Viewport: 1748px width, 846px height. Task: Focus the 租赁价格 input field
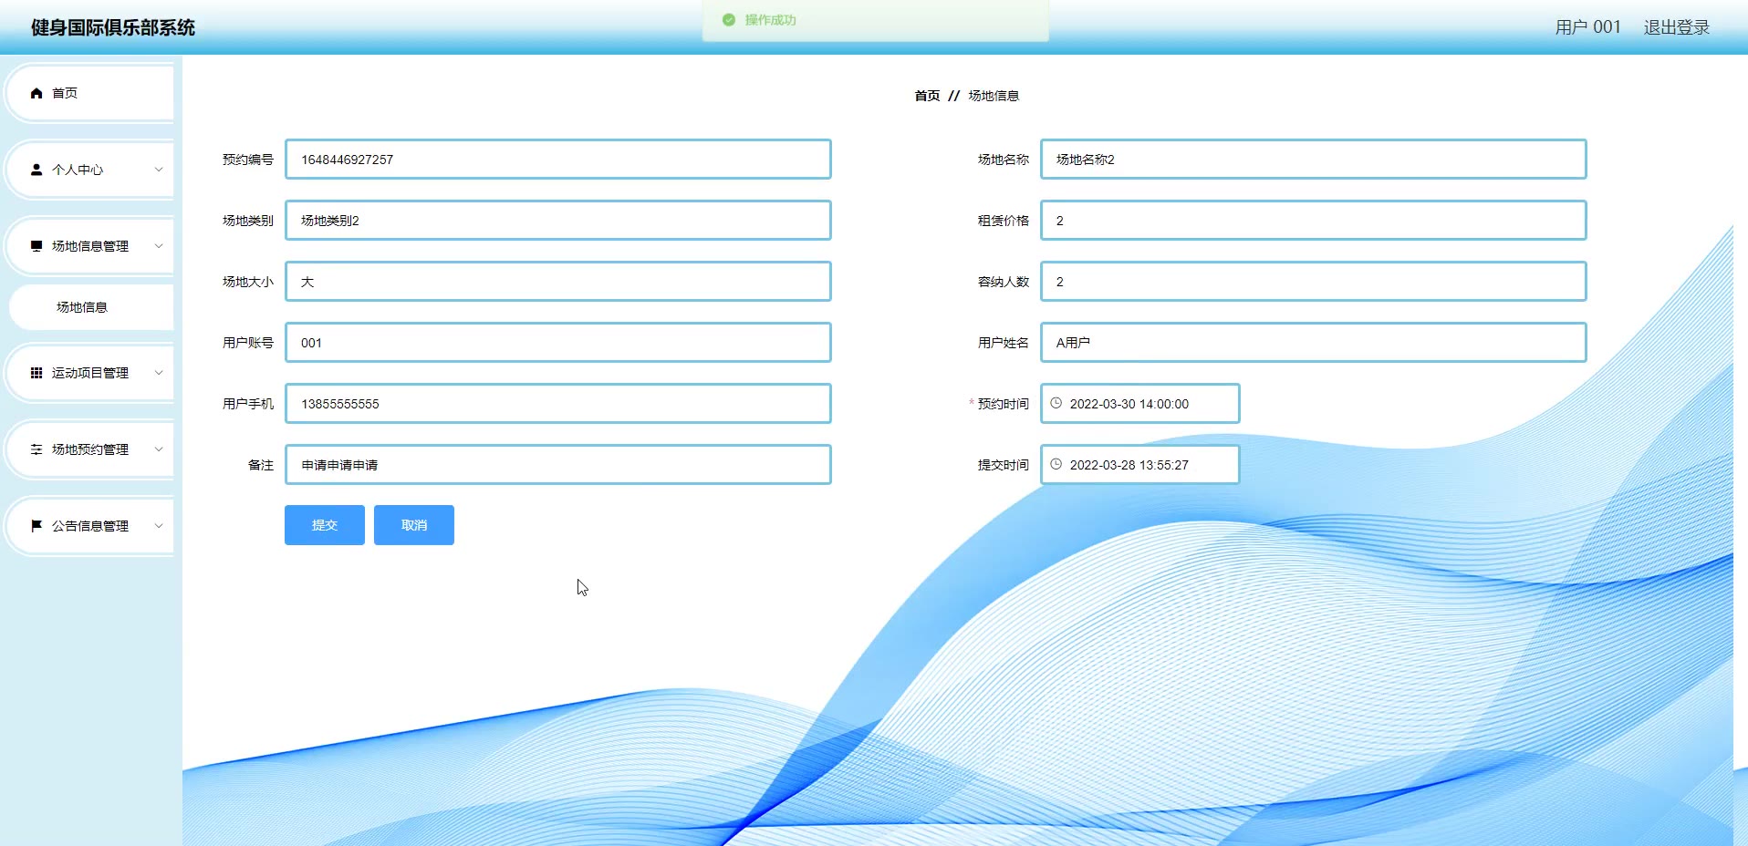click(1314, 221)
